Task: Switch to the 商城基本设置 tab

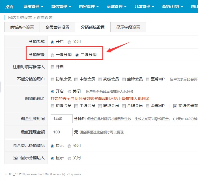Action: (x=22, y=27)
